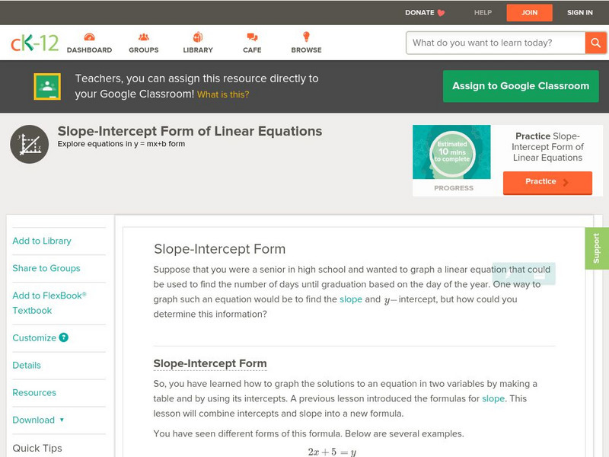Click the underlined 'Slope-Intercept Form' subheading
Image resolution: width=609 pixels, height=457 pixels.
tap(210, 364)
